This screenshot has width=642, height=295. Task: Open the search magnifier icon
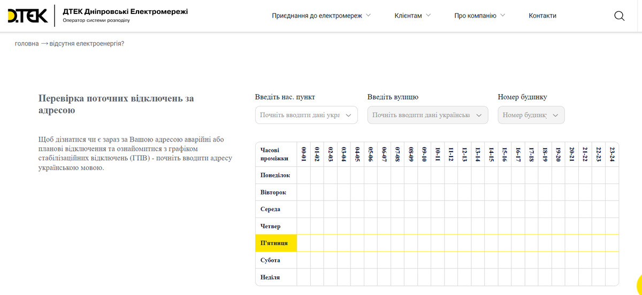click(x=619, y=16)
